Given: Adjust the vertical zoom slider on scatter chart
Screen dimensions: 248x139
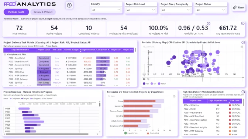Looking at the screenshot, I should (x=144, y=74).
